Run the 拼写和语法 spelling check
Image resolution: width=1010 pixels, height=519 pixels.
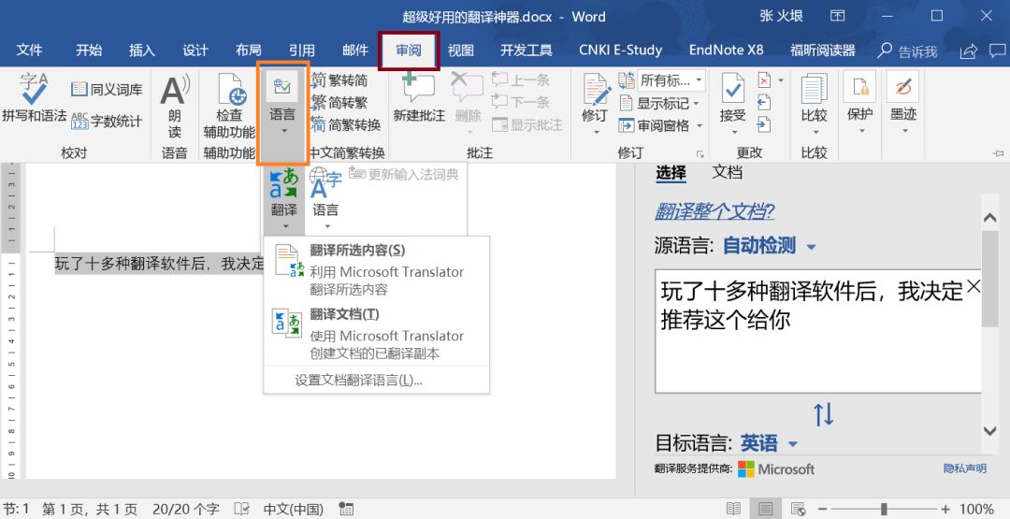(x=34, y=98)
